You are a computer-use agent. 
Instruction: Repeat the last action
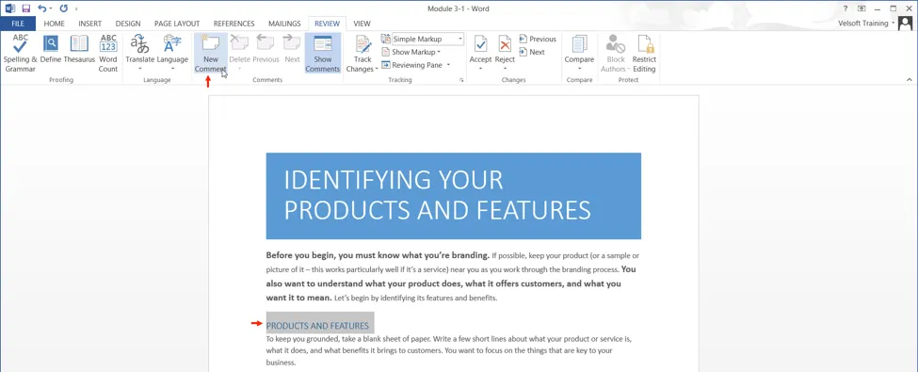coord(63,8)
